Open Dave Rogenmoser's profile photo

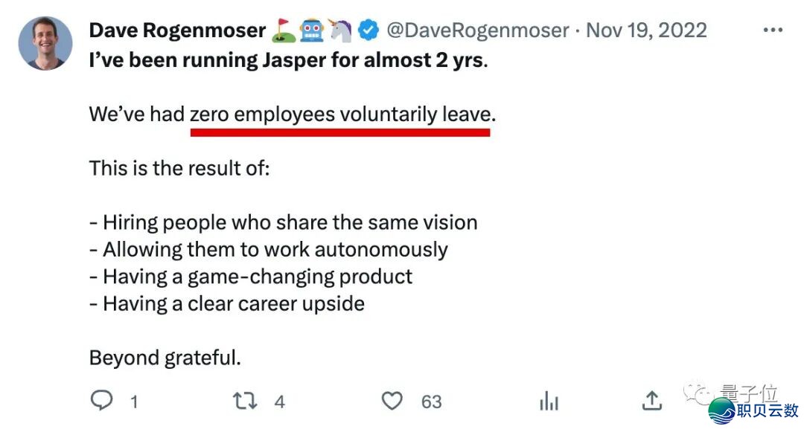click(x=45, y=43)
